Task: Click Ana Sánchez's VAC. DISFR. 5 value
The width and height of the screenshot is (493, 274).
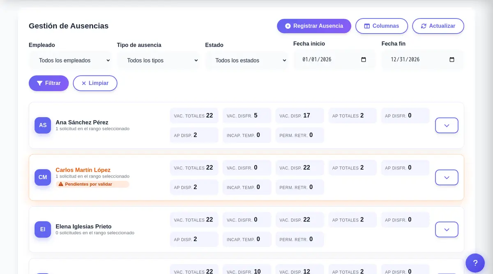Action: pos(247,115)
